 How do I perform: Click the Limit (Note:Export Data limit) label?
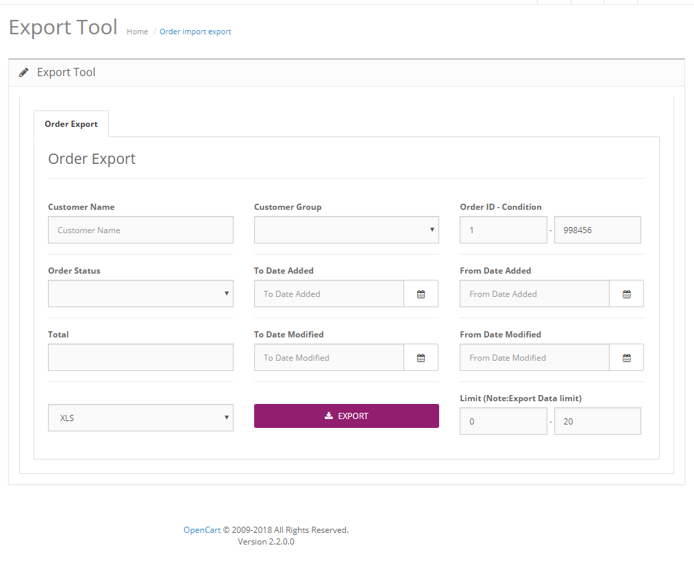click(521, 398)
